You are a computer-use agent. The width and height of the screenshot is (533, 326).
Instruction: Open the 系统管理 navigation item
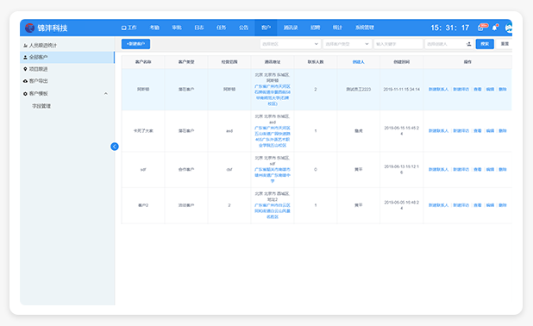point(365,28)
